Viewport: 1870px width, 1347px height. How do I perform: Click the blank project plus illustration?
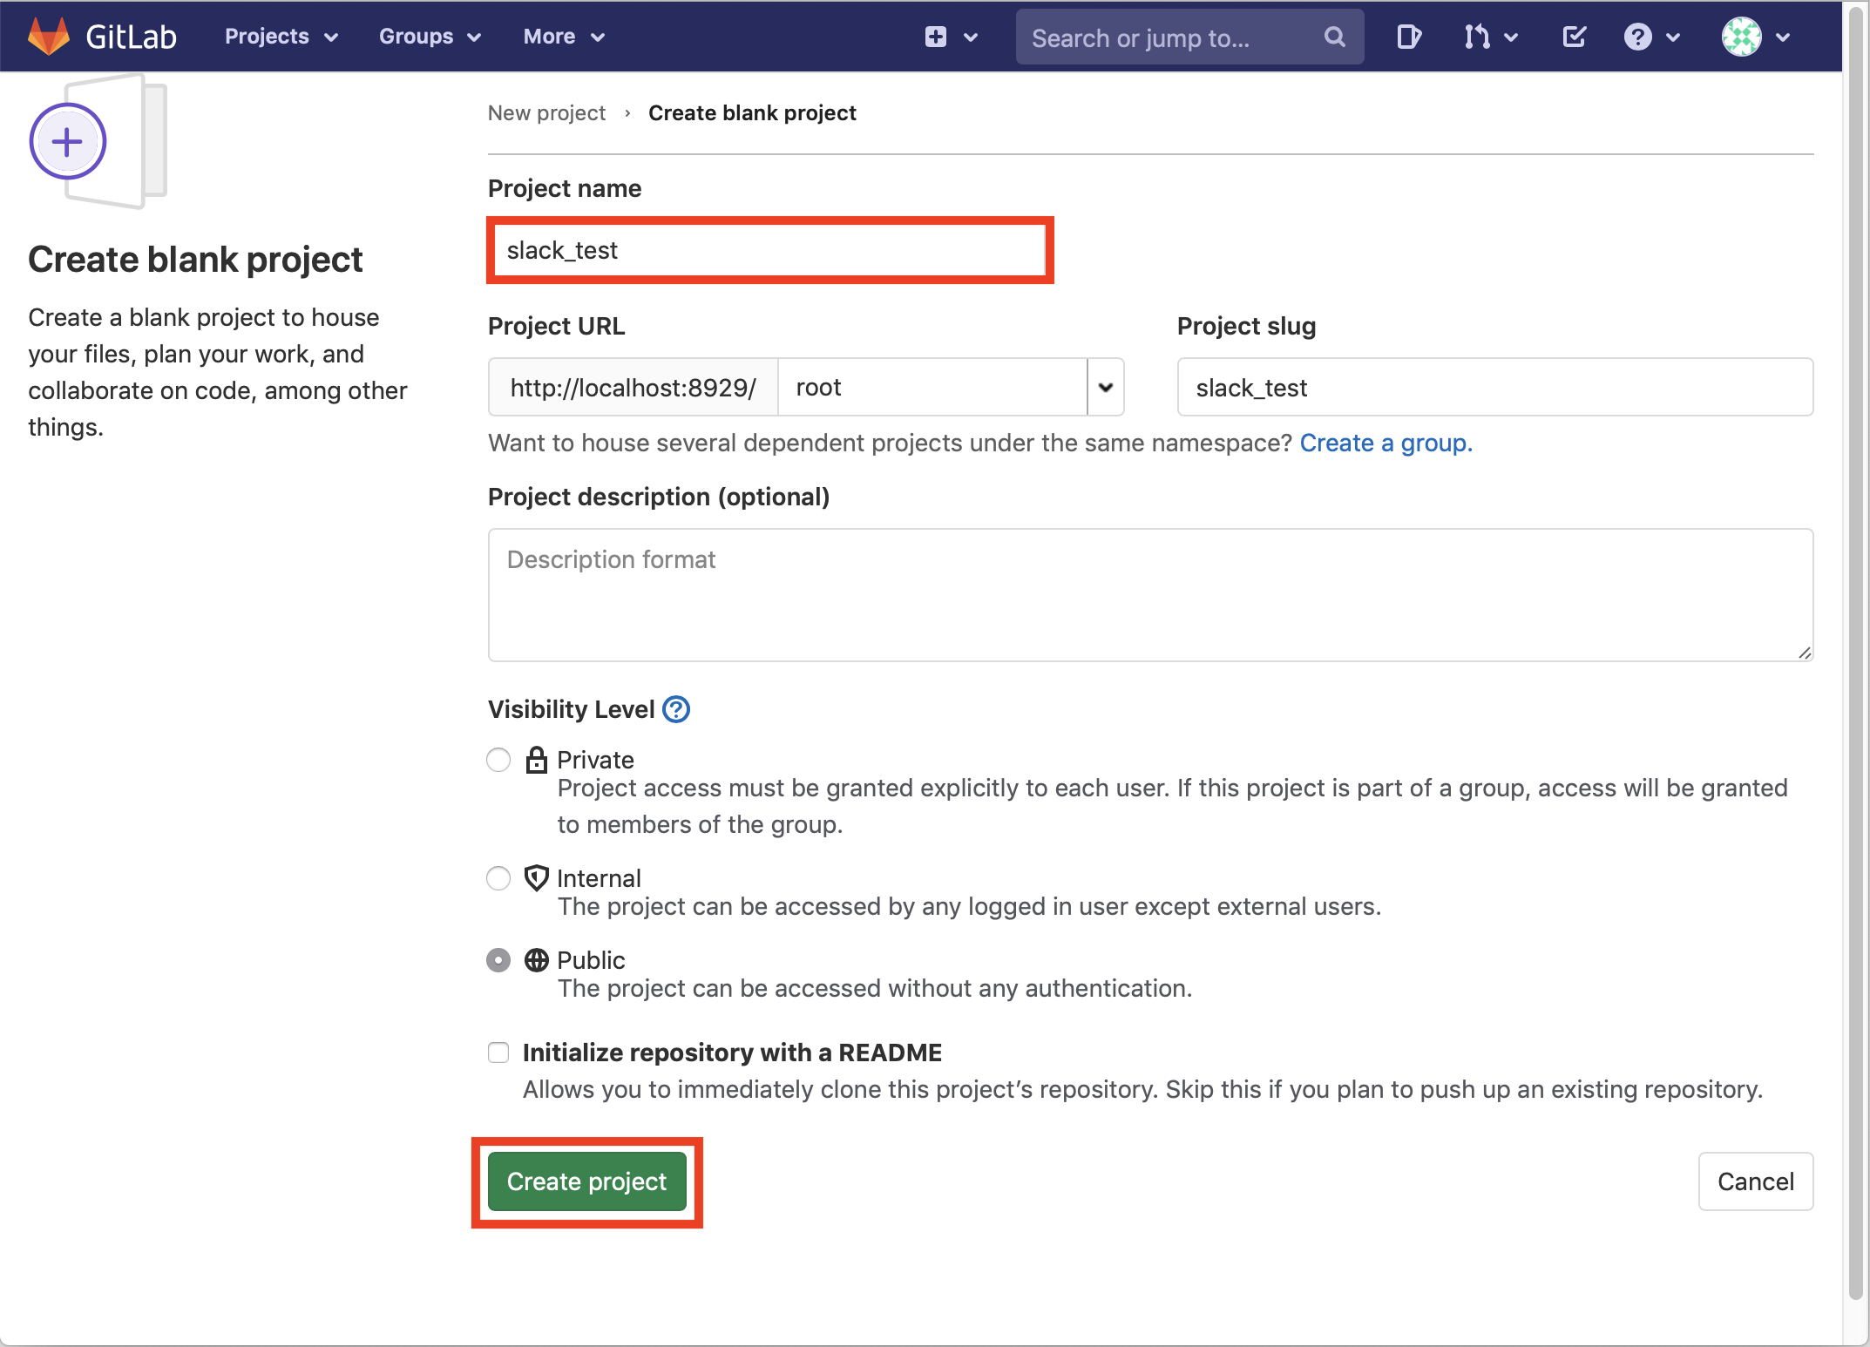click(98, 141)
